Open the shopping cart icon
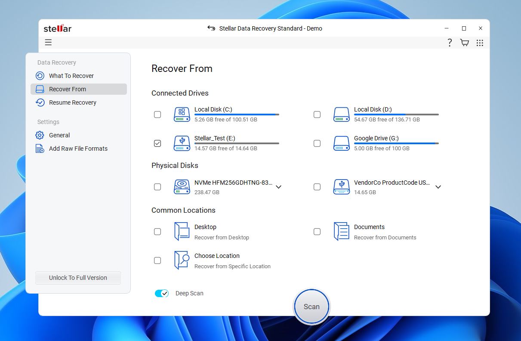521x341 pixels. click(x=465, y=43)
